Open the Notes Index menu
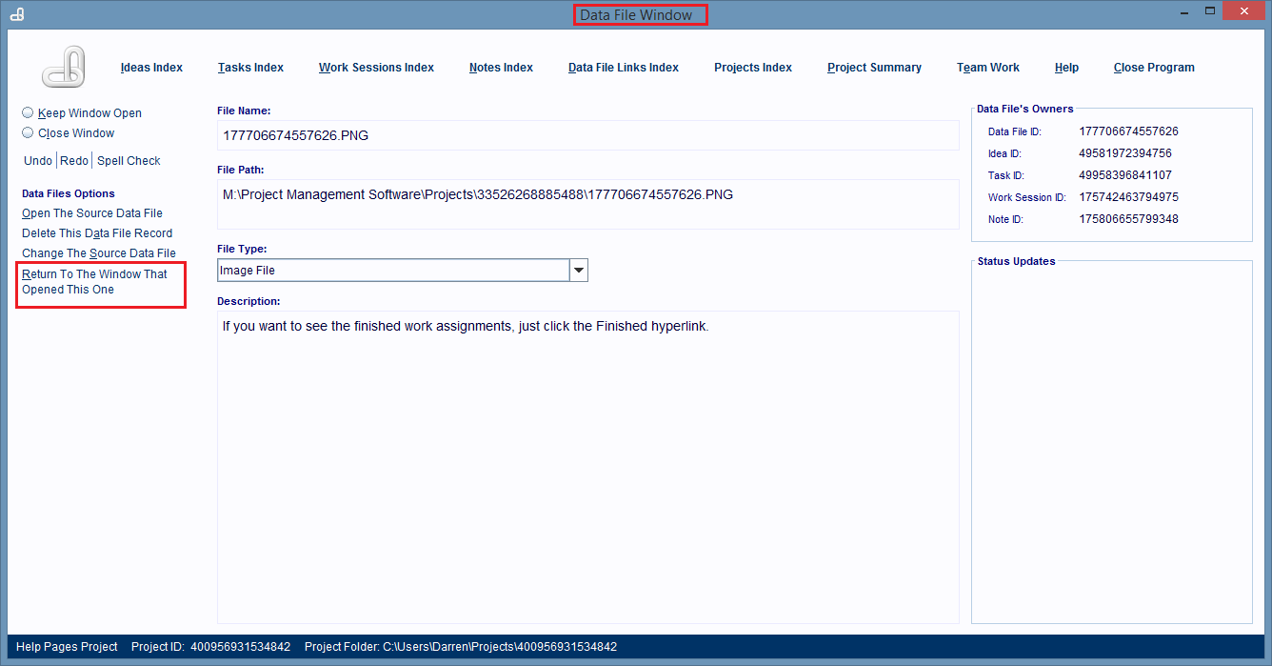Viewport: 1272px width, 666px height. [x=501, y=68]
